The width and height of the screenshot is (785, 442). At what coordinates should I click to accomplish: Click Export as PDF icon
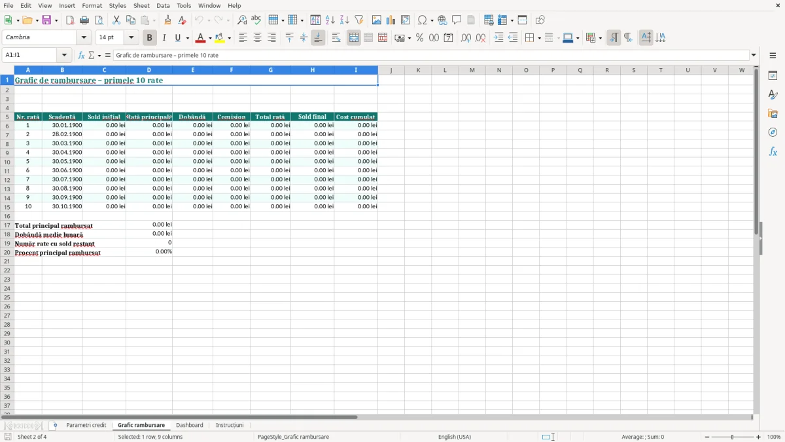point(70,20)
